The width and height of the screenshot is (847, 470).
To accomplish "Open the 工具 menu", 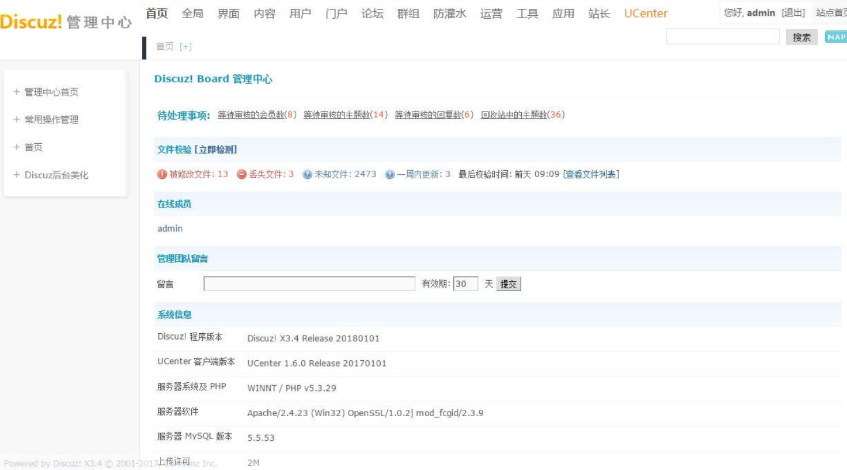I will (527, 13).
